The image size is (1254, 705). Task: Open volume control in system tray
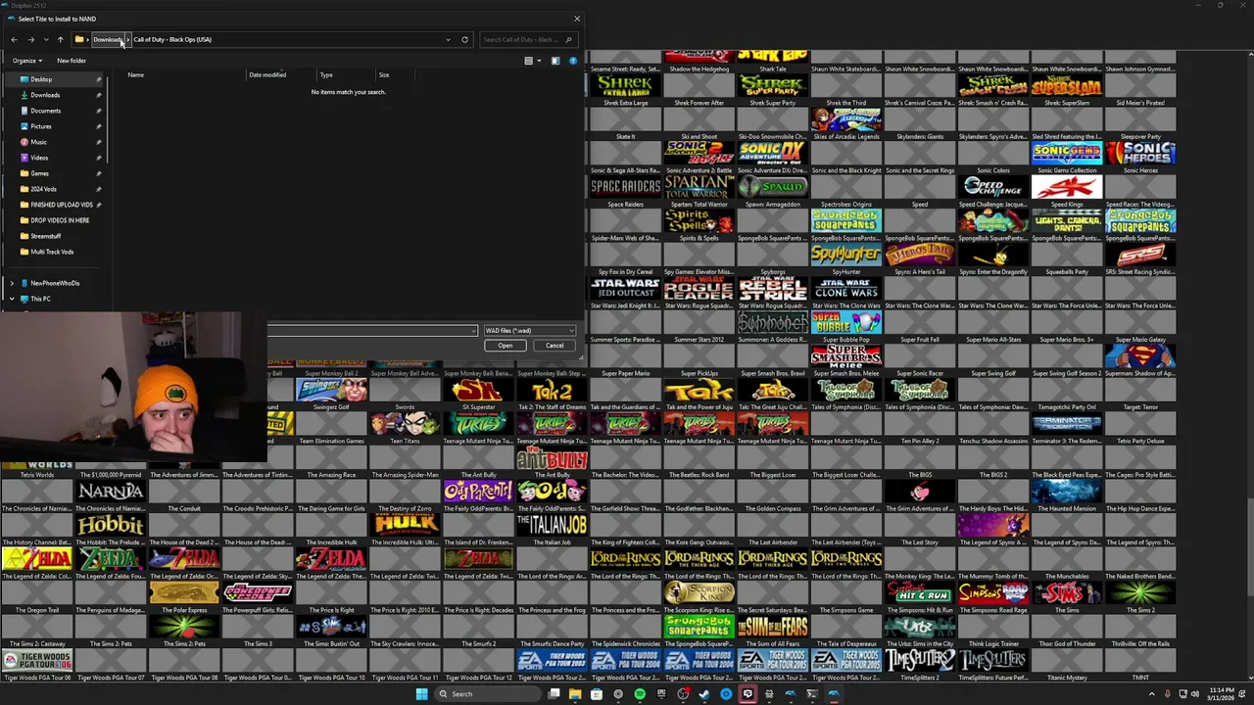(x=1196, y=694)
